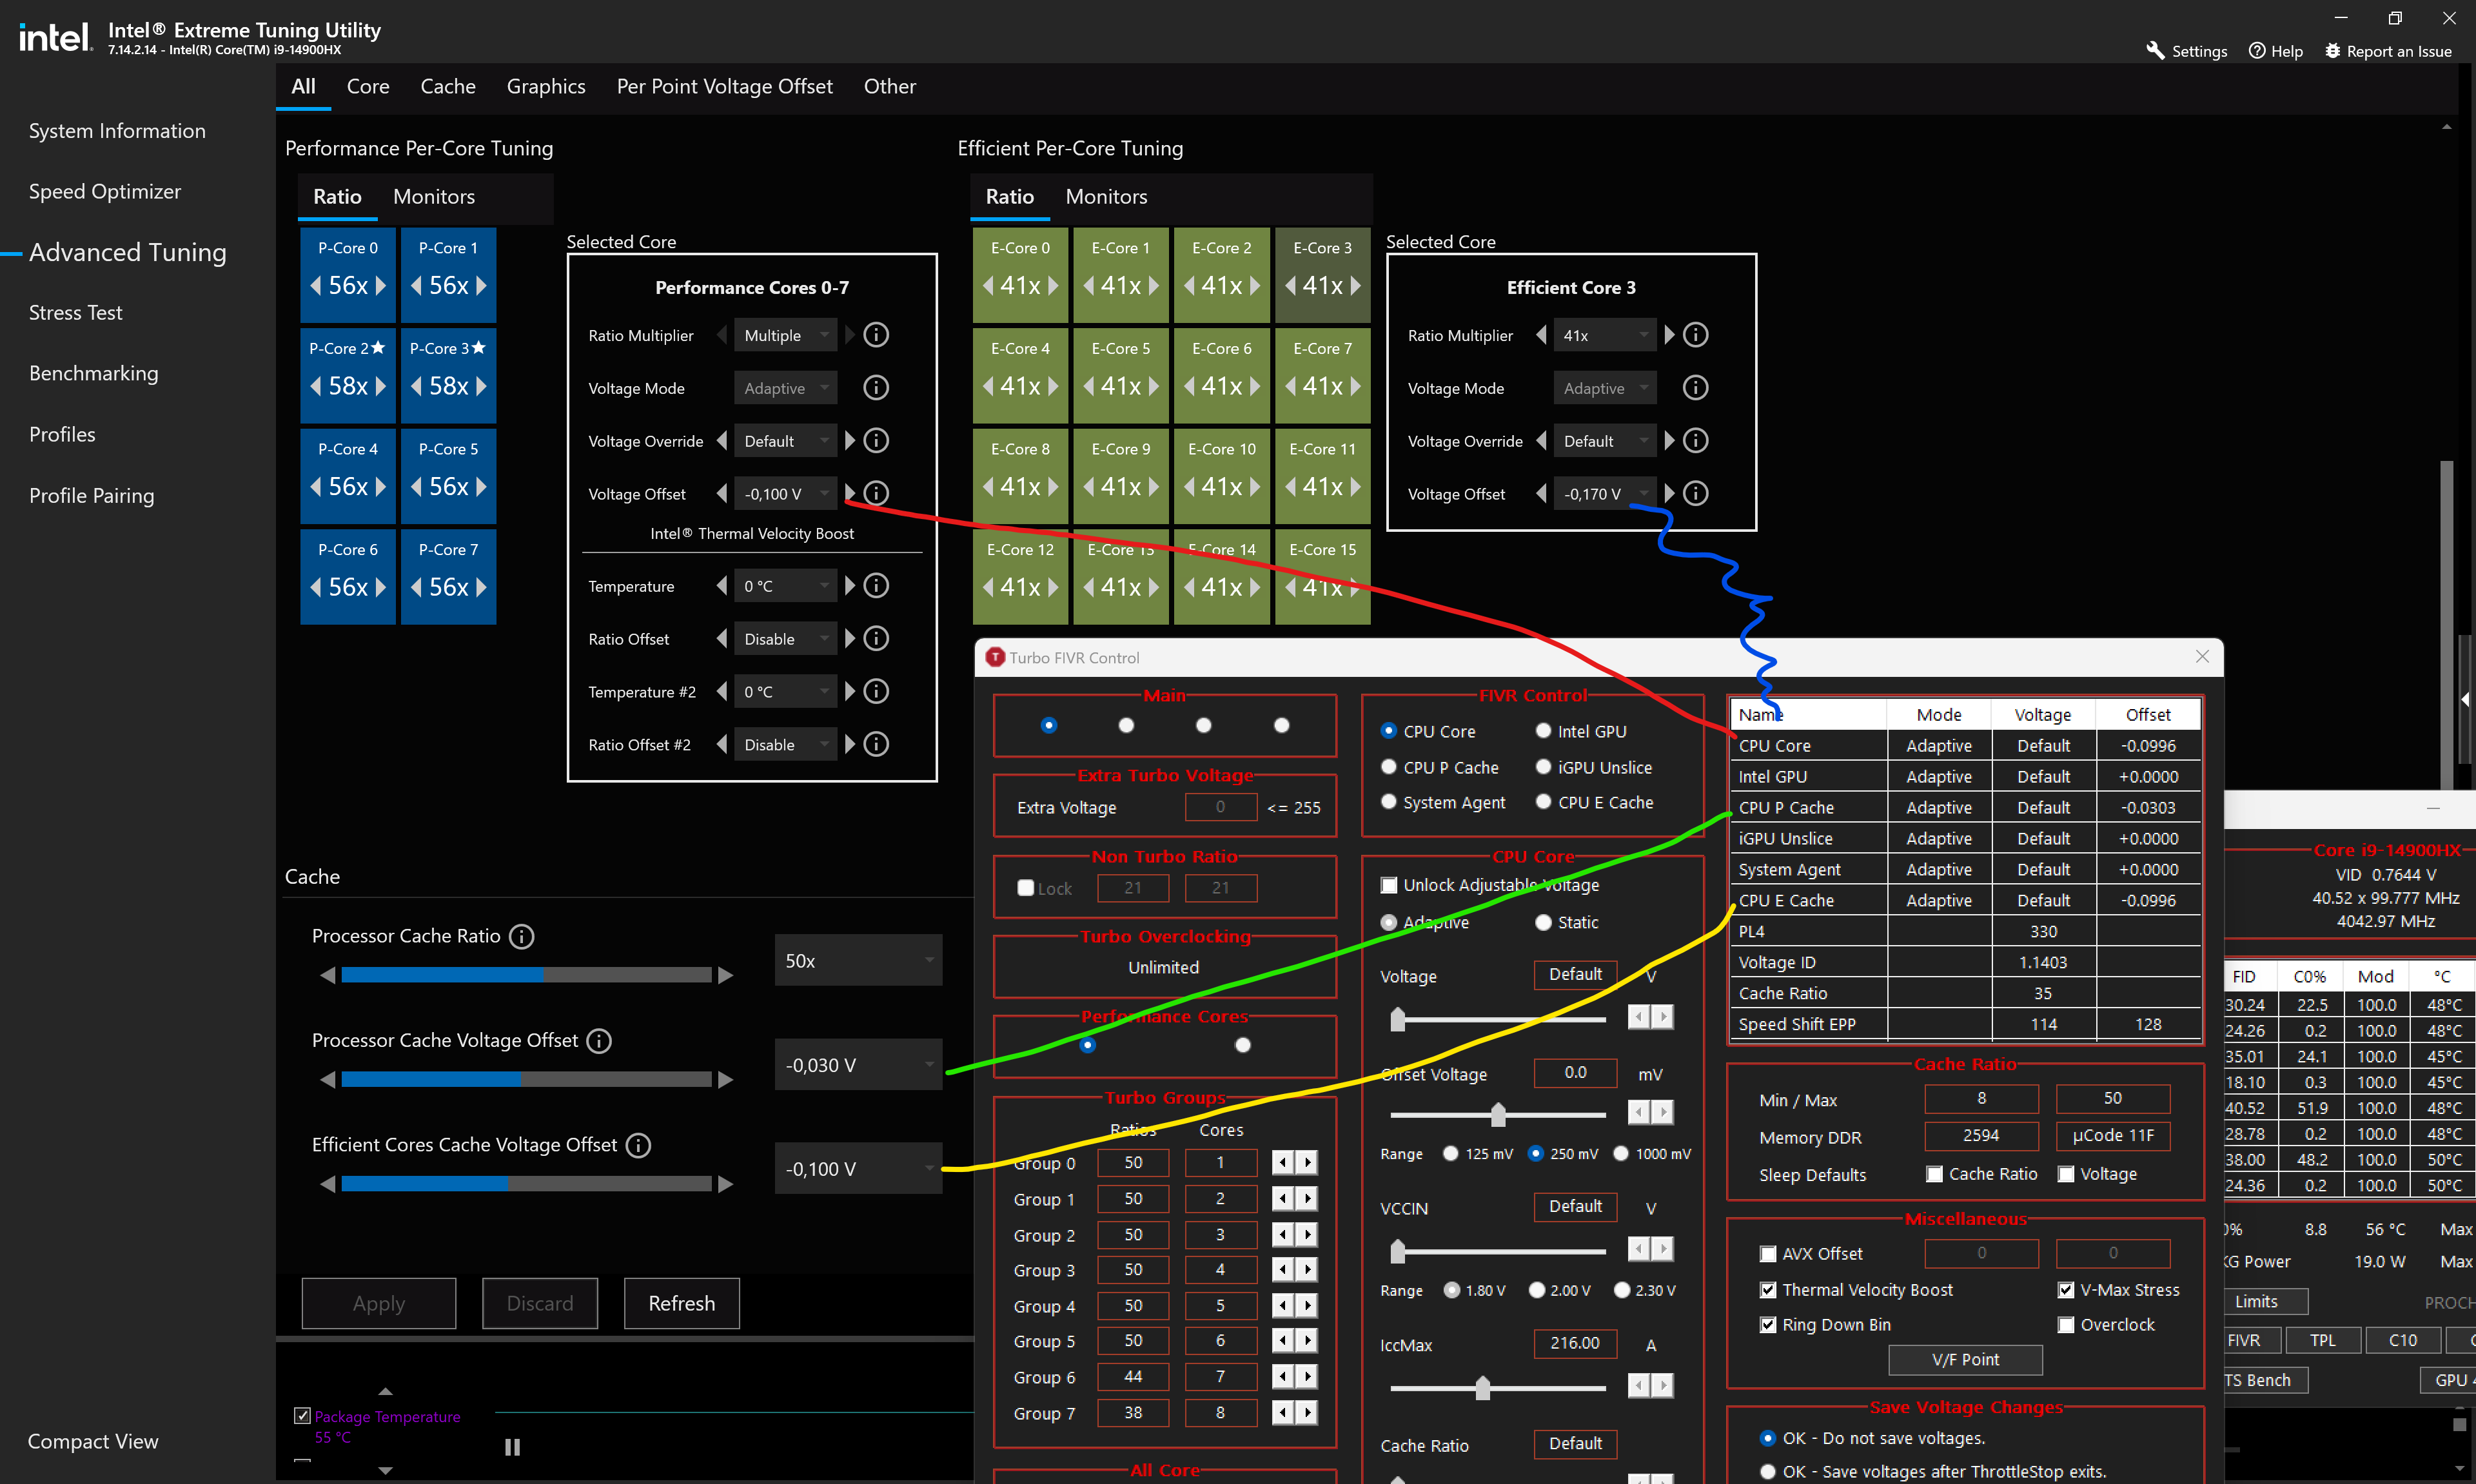Switch to the Core tab
This screenshot has width=2476, height=1484.
click(368, 87)
